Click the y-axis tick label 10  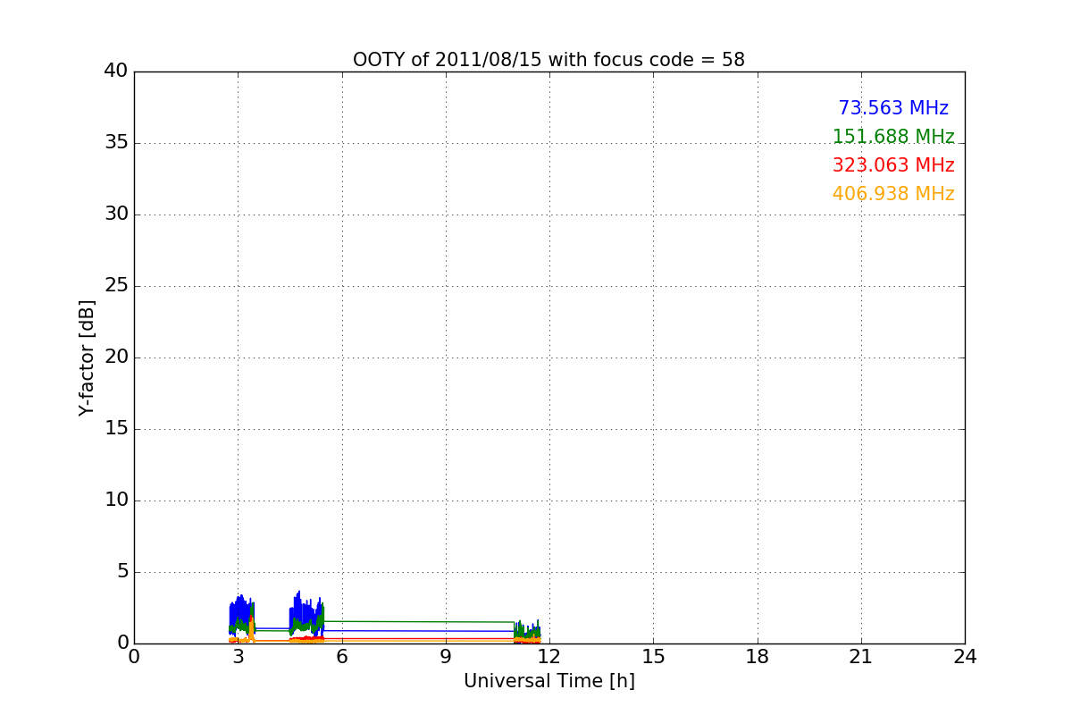116,500
